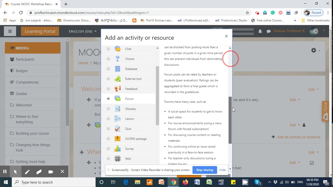333x187 pixels.
Task: Hide the Screencastify sharing bar
Action: (x=222, y=170)
